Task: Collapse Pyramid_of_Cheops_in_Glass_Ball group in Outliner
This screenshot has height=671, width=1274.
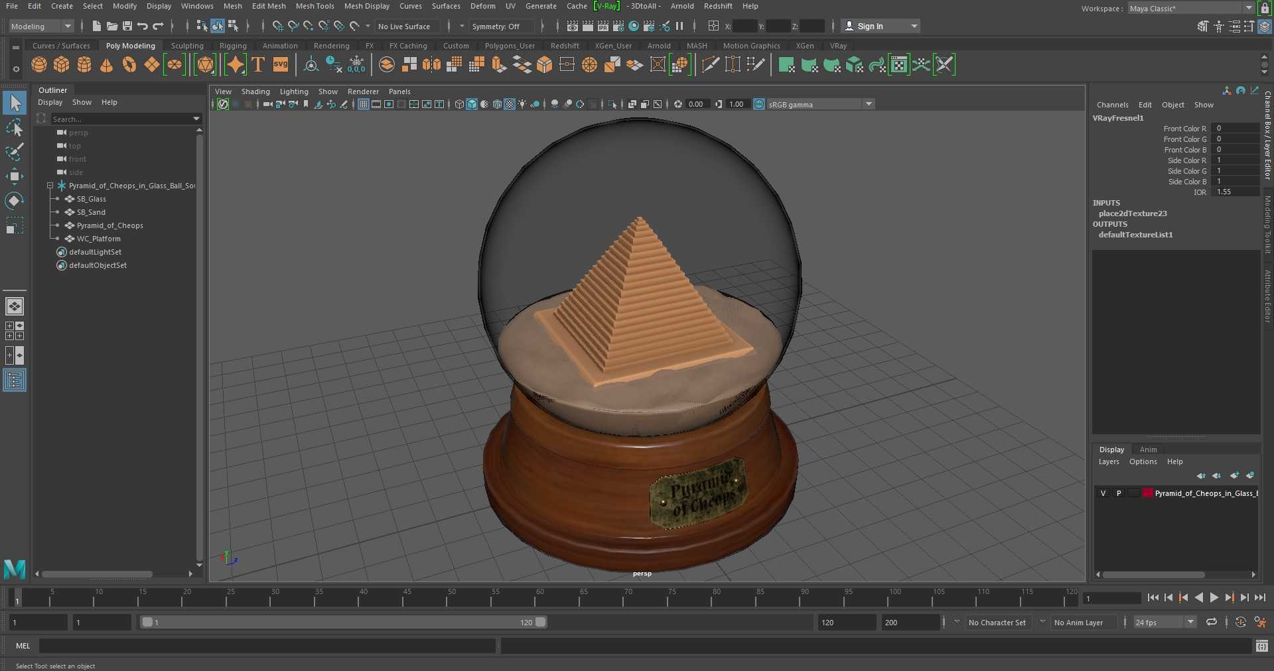Action: [x=50, y=186]
